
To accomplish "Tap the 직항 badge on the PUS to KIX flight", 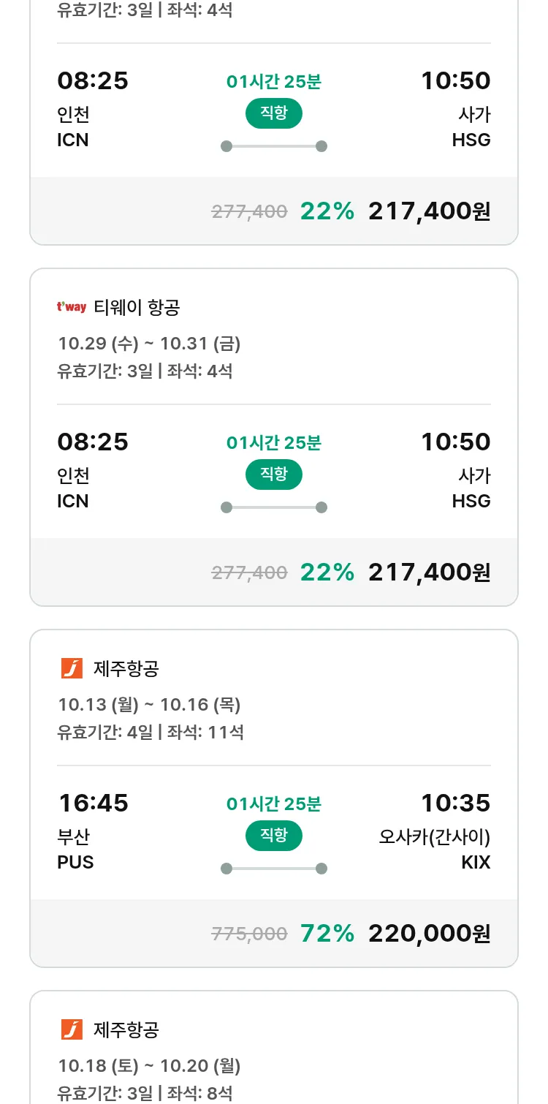I will pyautogui.click(x=273, y=836).
